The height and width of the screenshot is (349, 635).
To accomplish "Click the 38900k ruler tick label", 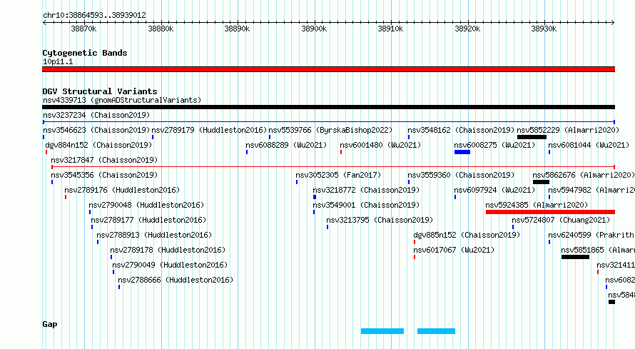I will 314,29.
